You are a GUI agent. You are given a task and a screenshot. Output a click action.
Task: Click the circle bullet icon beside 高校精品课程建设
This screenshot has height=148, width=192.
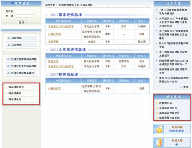[x=157, y=113]
